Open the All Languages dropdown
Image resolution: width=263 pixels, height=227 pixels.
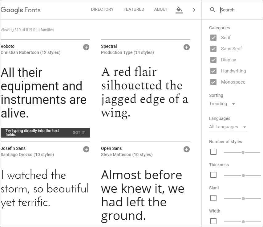[x=228, y=127]
